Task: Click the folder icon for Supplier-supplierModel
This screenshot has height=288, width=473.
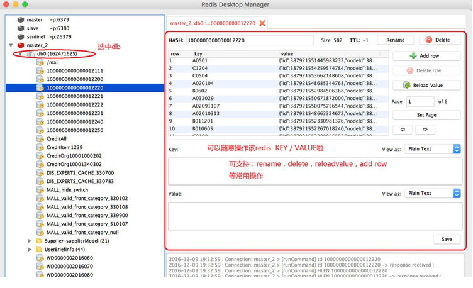Action: [x=39, y=241]
